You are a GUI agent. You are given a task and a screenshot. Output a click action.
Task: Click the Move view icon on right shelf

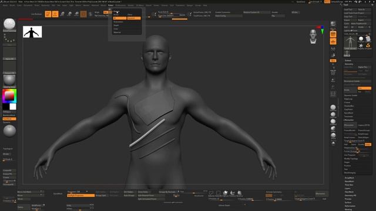(x=333, y=80)
